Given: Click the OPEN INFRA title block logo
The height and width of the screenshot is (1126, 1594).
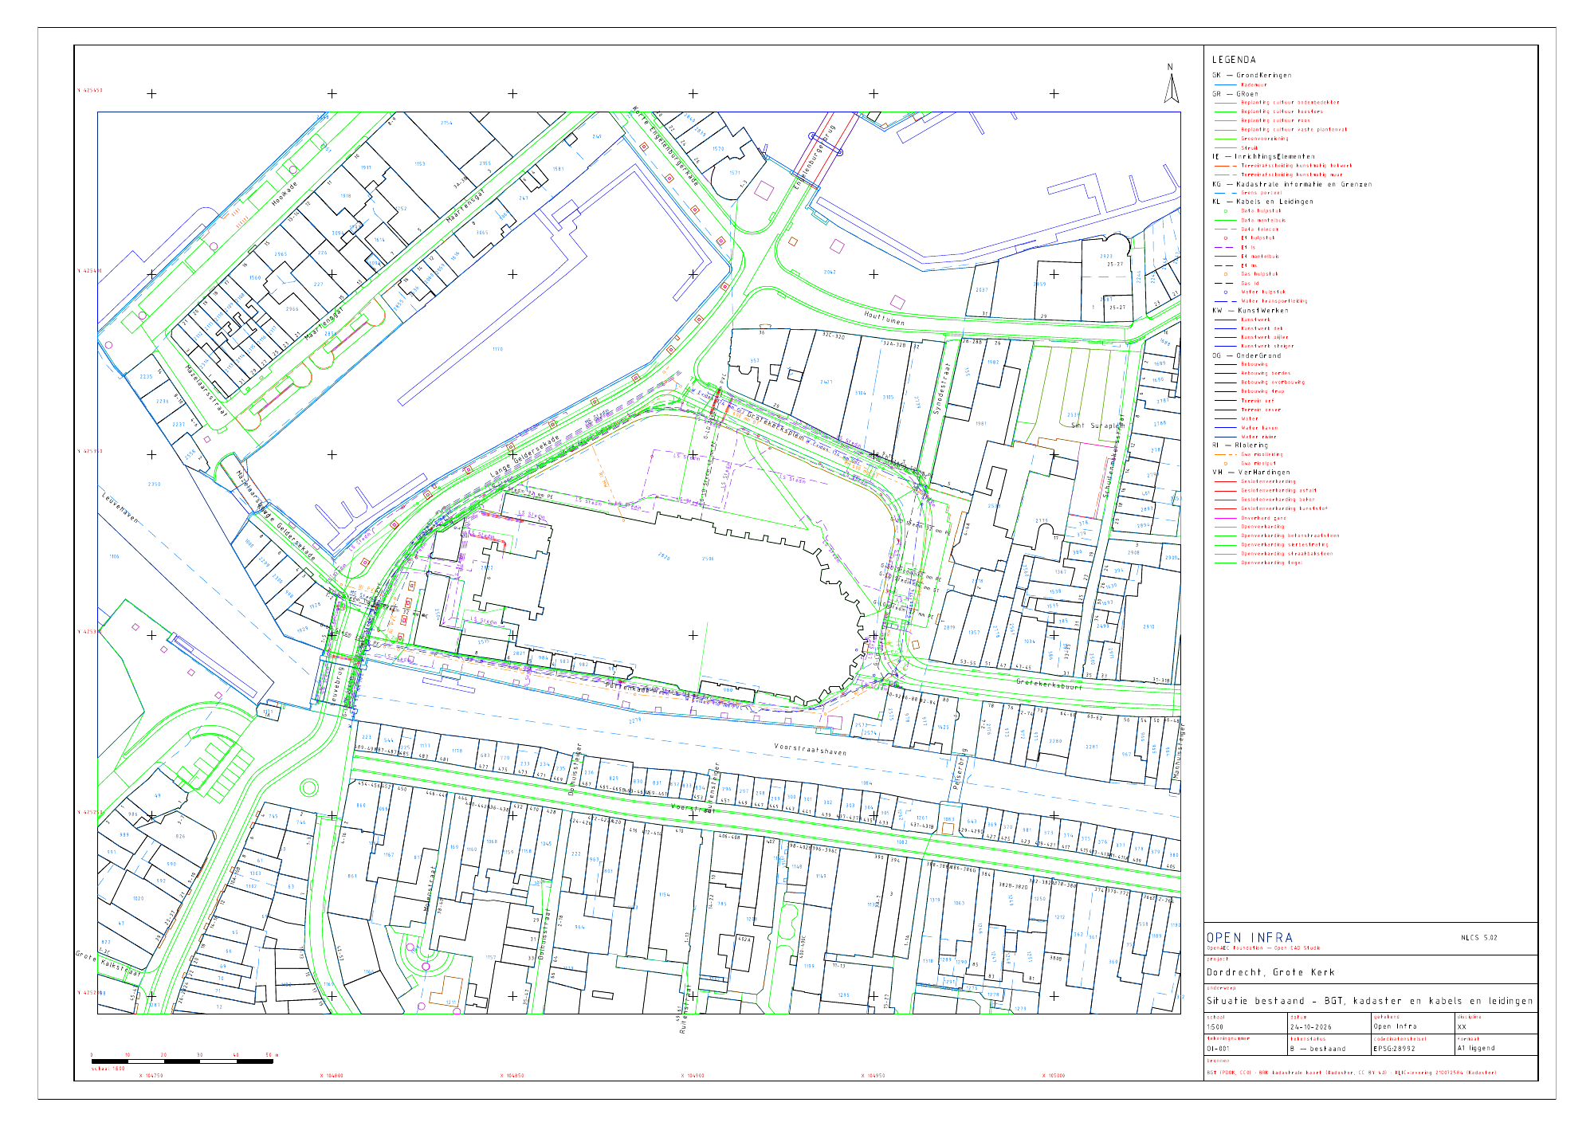Looking at the screenshot, I should (x=1249, y=938).
